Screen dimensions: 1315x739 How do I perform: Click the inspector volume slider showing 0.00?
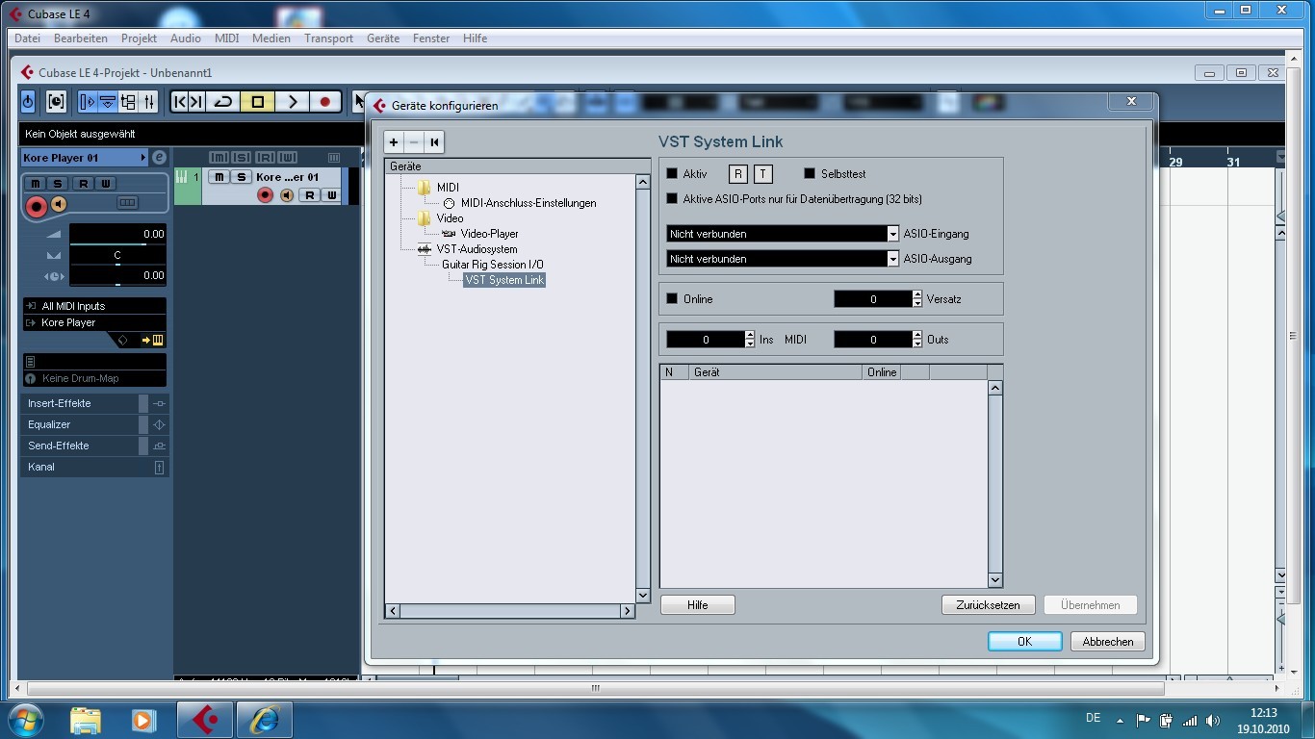tap(117, 234)
